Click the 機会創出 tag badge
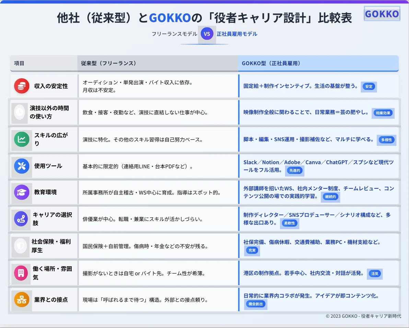The width and height of the screenshot is (409, 328). coord(256,304)
